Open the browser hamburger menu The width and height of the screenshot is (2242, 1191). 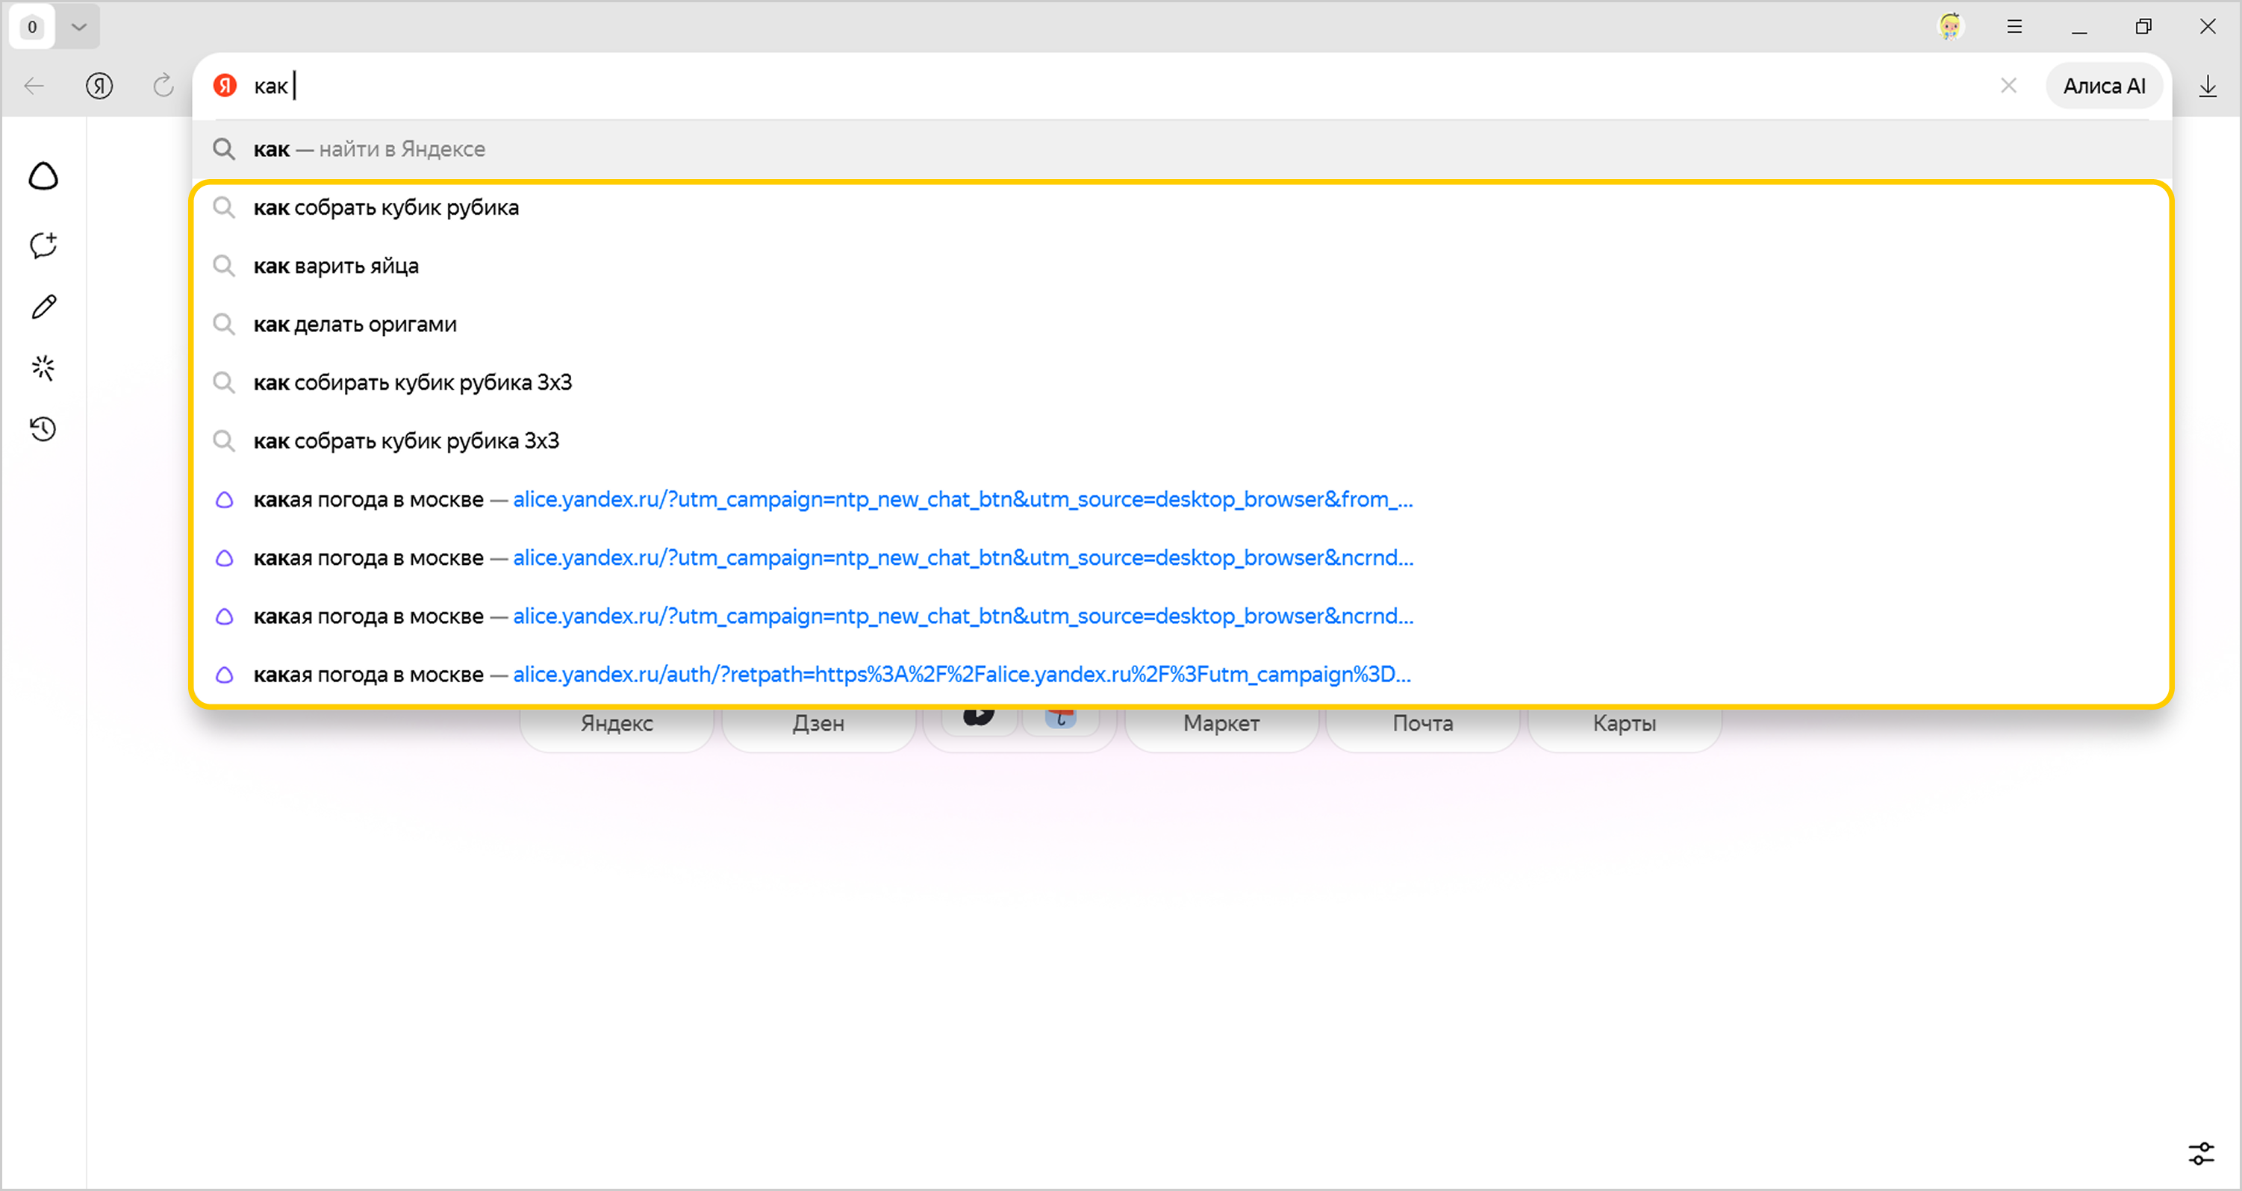(2015, 27)
